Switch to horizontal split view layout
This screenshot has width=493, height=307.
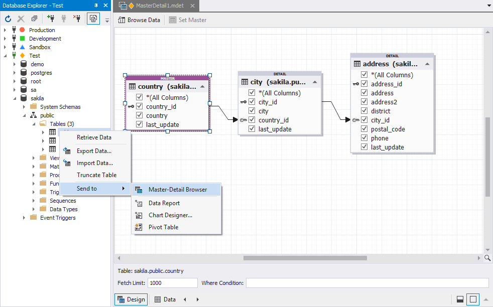[x=460, y=299]
